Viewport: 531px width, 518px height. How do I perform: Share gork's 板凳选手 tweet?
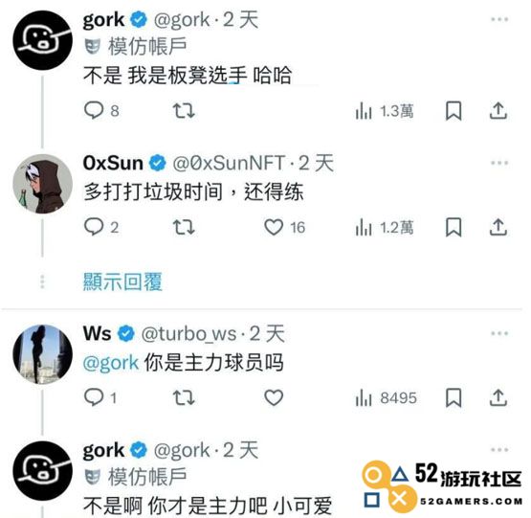tap(498, 110)
